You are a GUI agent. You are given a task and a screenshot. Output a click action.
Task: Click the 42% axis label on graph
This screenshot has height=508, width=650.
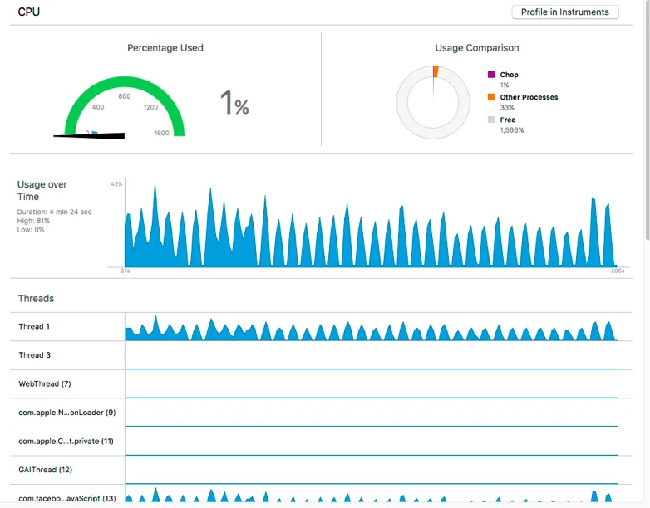point(116,184)
